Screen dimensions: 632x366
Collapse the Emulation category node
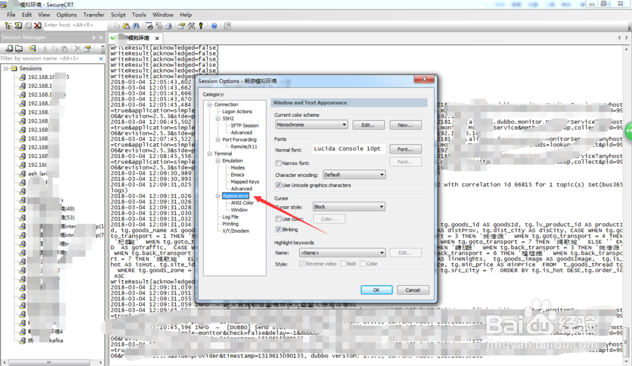[x=217, y=161]
